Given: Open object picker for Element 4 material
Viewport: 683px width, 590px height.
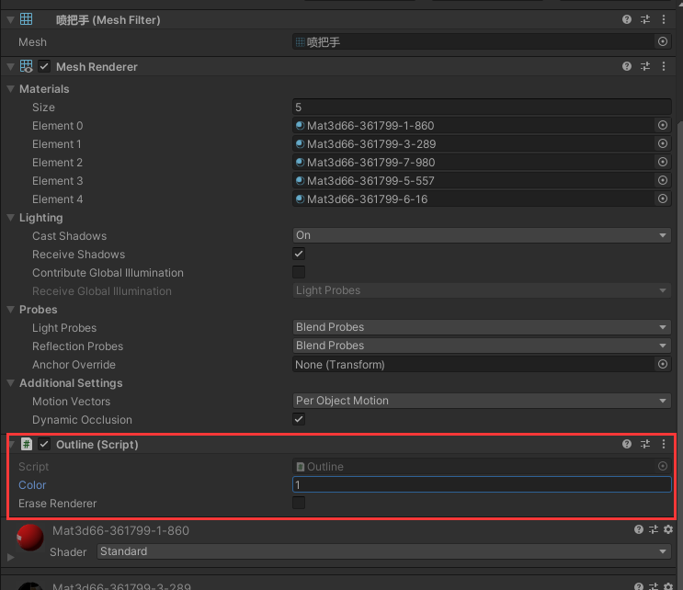Looking at the screenshot, I should tap(663, 199).
